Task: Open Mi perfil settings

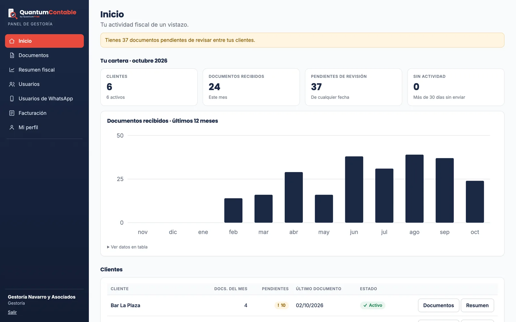Action: coord(44,127)
